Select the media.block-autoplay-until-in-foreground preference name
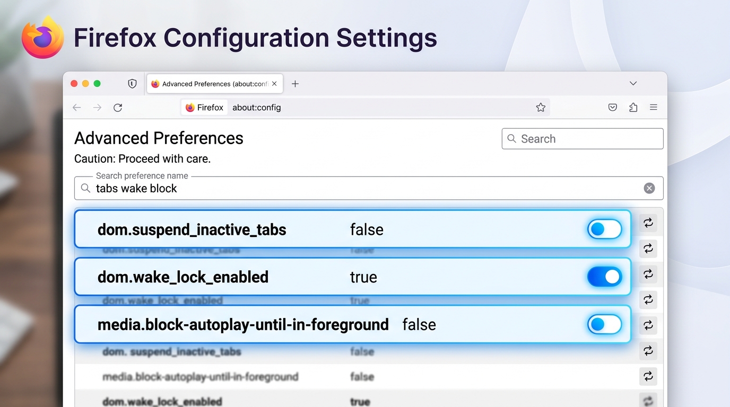Image resolution: width=730 pixels, height=407 pixels. pos(243,324)
